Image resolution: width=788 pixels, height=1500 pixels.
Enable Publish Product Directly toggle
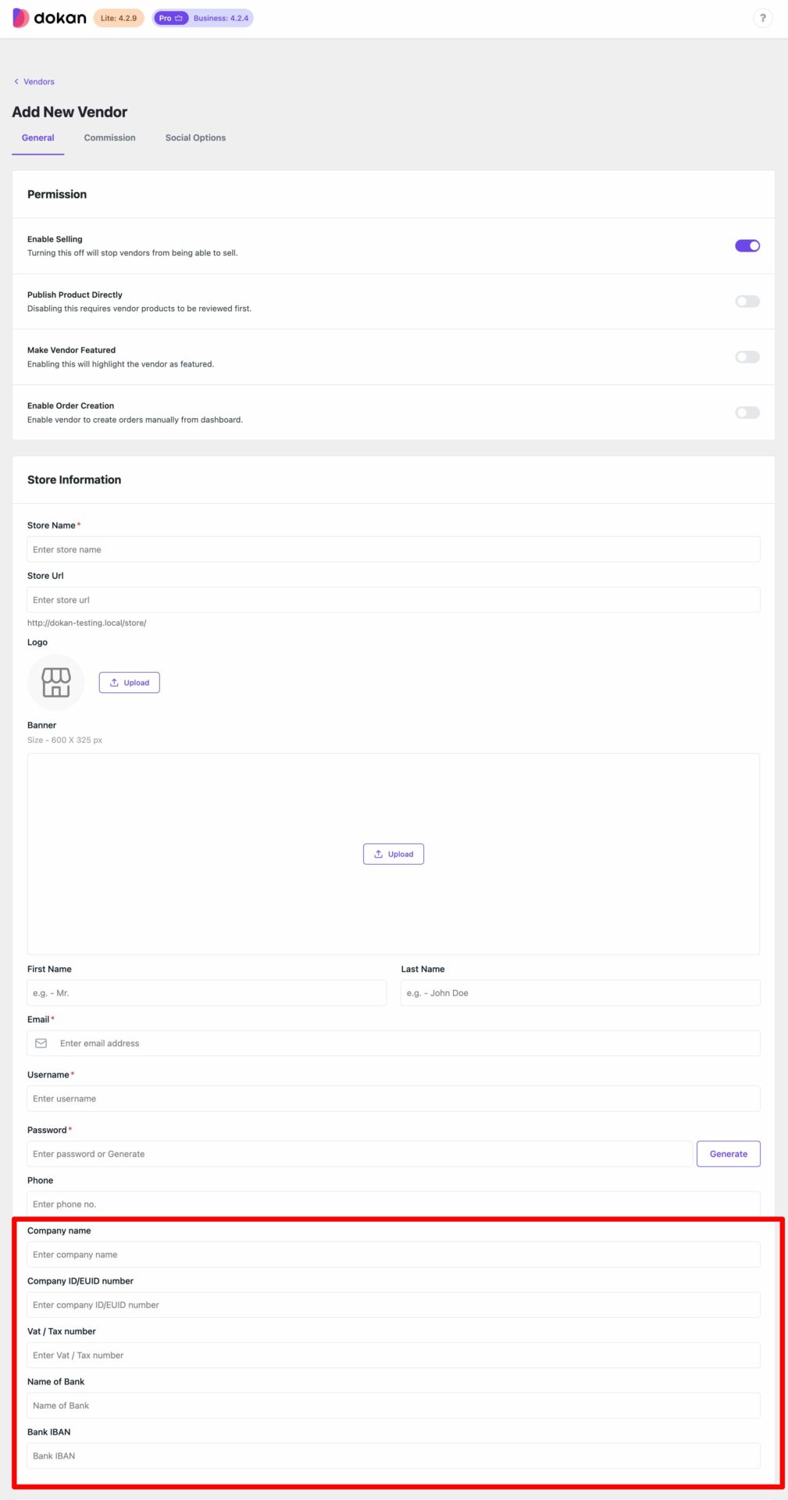point(747,301)
